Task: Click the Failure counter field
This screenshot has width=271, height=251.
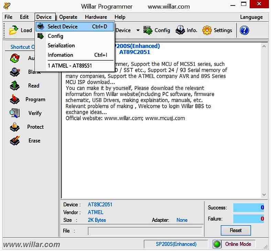Action: pos(249,219)
